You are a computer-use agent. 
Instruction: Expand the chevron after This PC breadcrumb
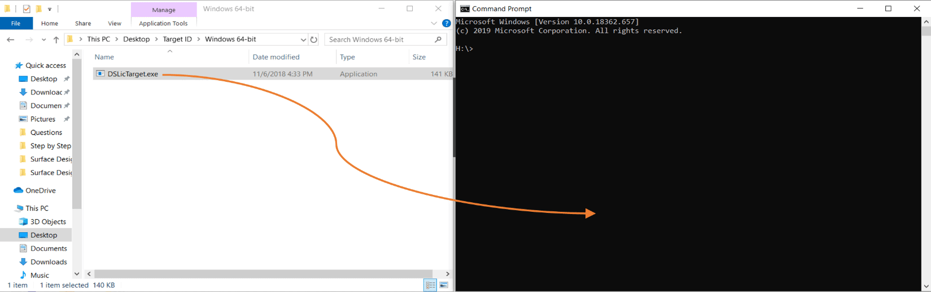click(117, 40)
